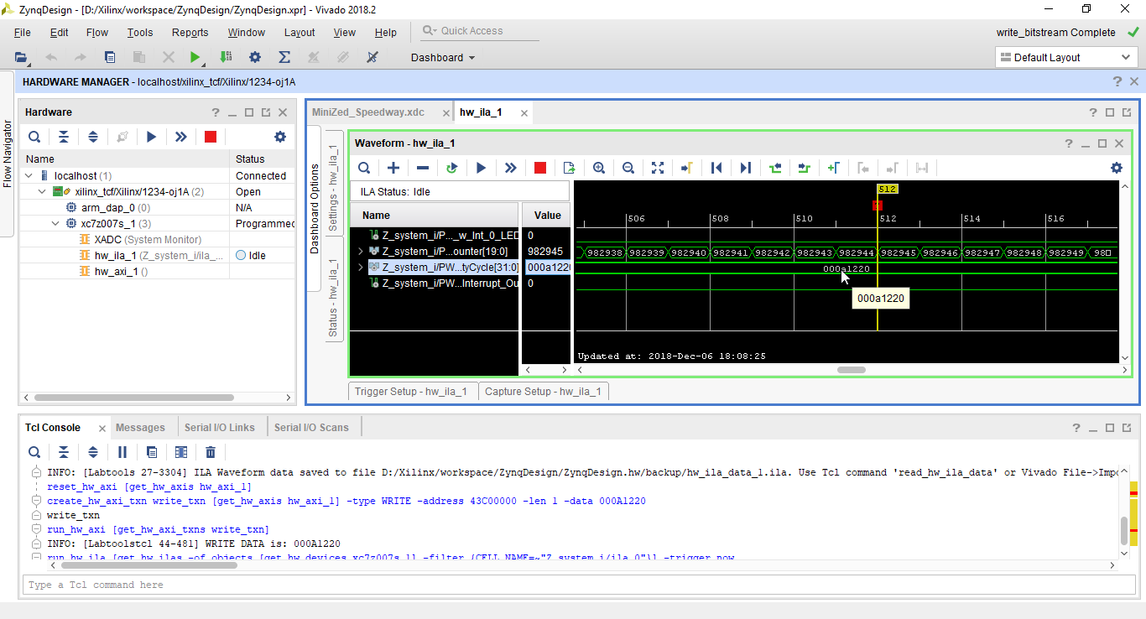Go to last time in waveform
Viewport: 1146px width, 619px height.
[x=745, y=168]
